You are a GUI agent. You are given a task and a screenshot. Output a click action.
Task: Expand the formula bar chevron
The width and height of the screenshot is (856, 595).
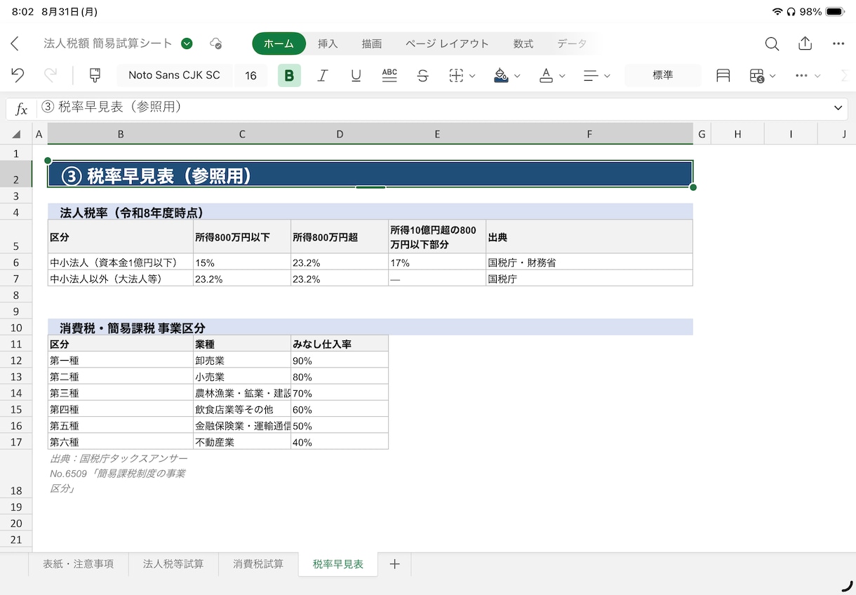(x=838, y=108)
